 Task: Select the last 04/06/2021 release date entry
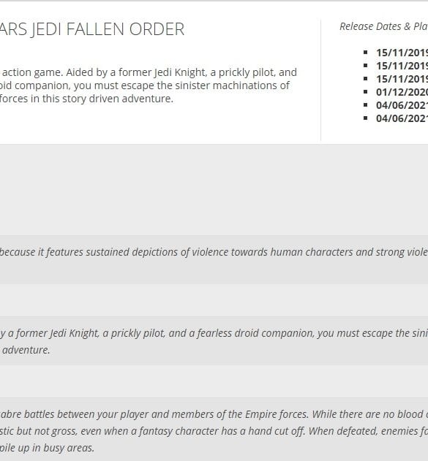tap(402, 118)
